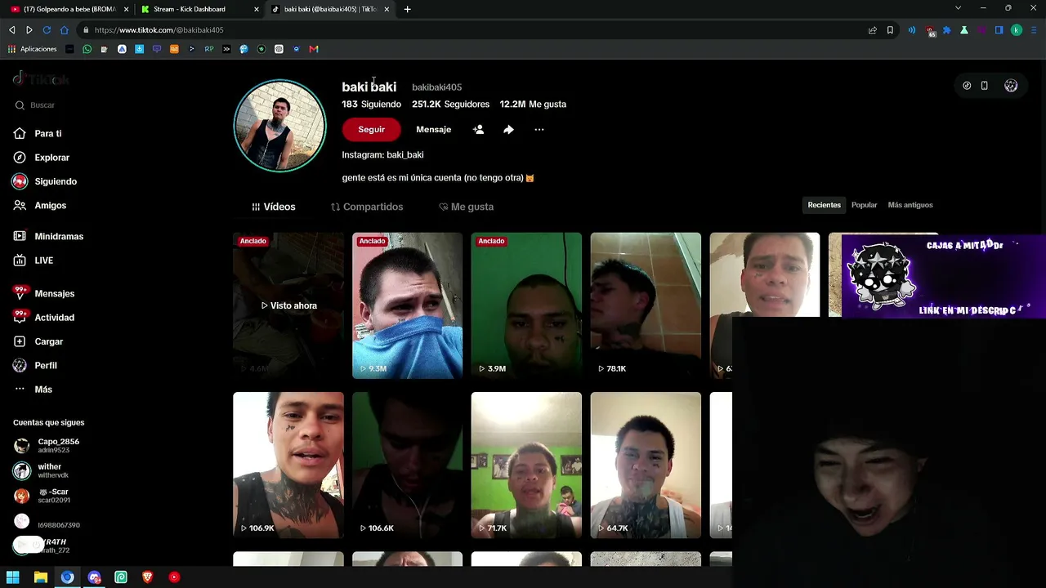Screen dimensions: 1046x588
Task: Switch to the Vídeos tab
Action: [274, 207]
